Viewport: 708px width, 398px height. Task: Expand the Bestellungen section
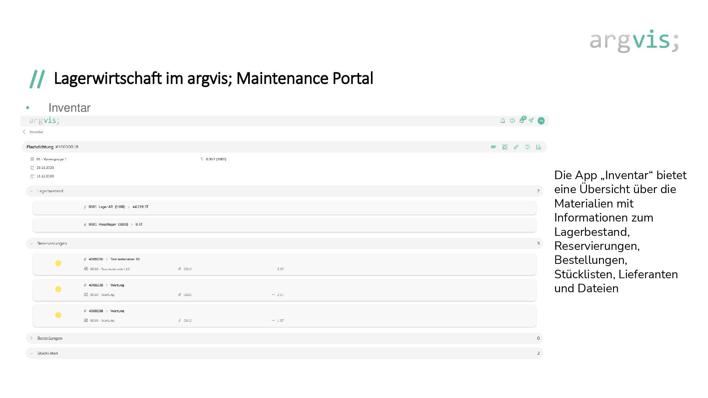pyautogui.click(x=31, y=338)
